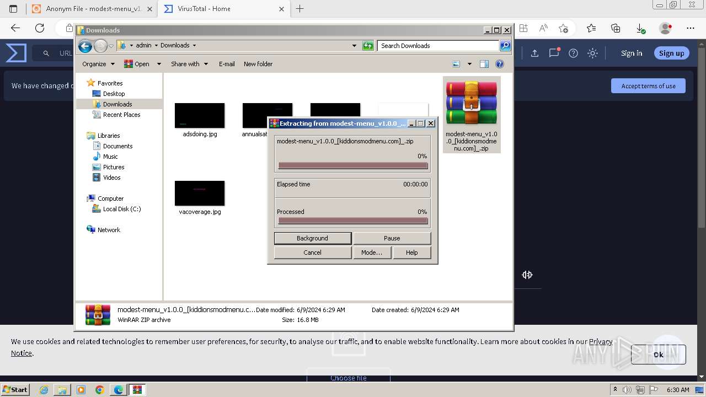Open Documents library in navigation pane
This screenshot has height=397, width=706.
[117, 146]
